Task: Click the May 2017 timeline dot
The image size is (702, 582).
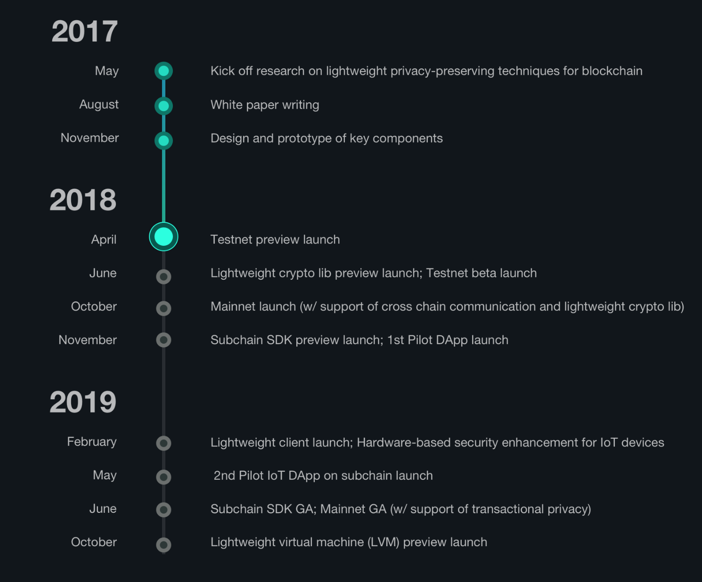Action: click(163, 71)
